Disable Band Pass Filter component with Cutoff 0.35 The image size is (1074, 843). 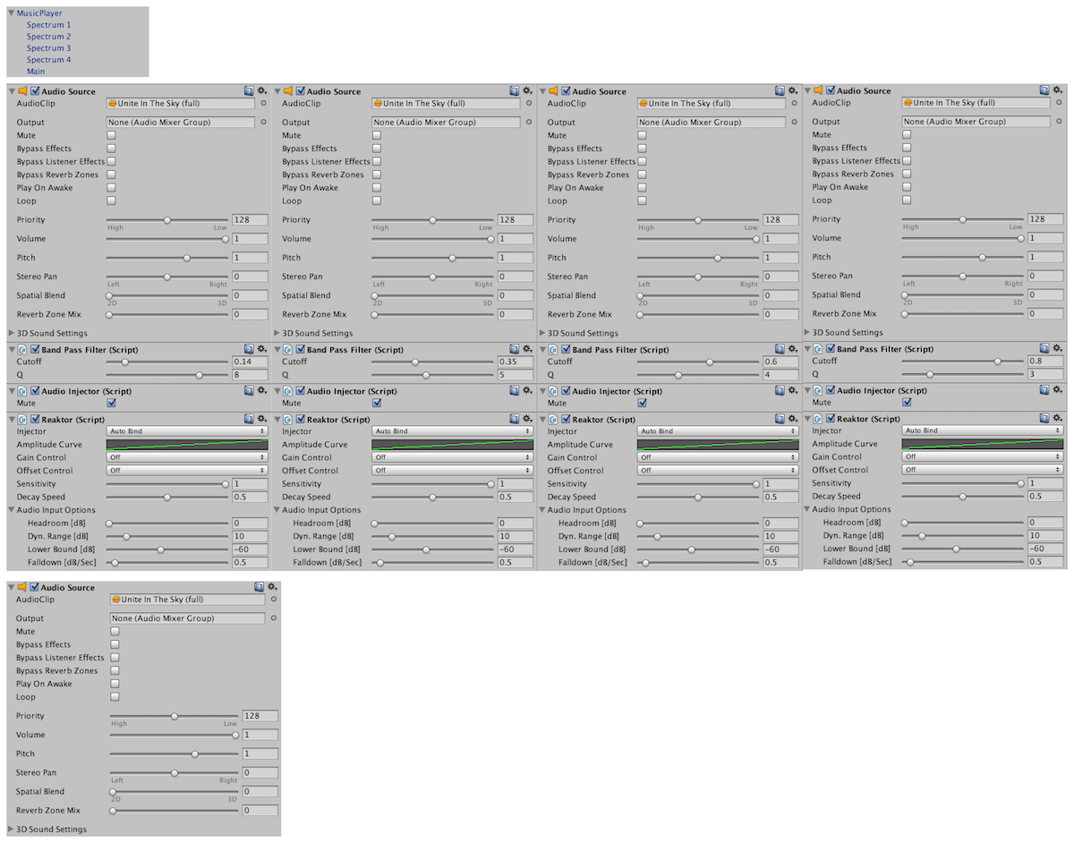tap(301, 350)
